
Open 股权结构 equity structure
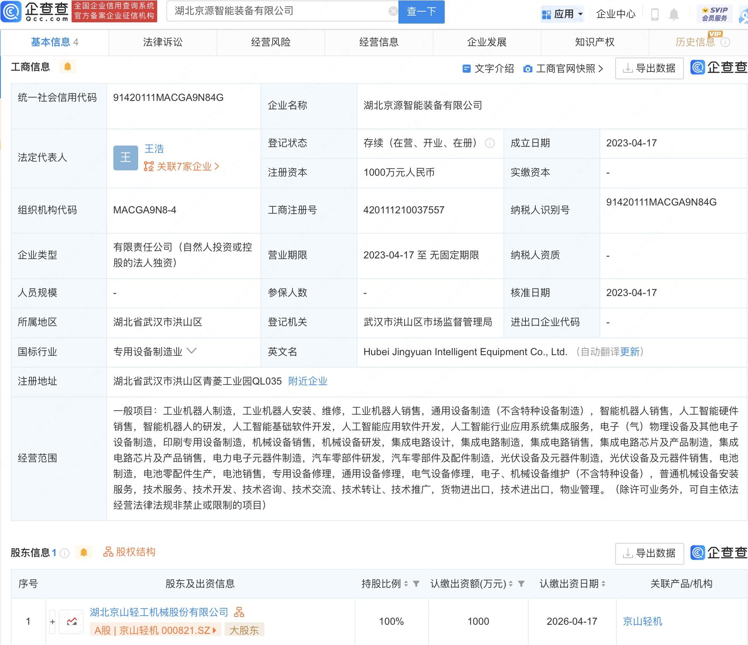coord(129,552)
